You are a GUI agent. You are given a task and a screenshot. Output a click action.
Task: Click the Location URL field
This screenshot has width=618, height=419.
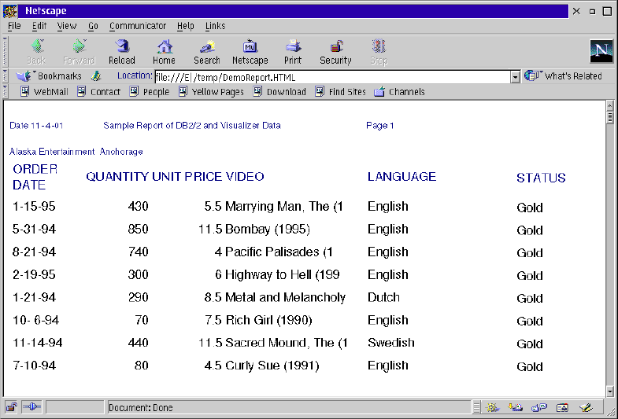click(x=332, y=77)
